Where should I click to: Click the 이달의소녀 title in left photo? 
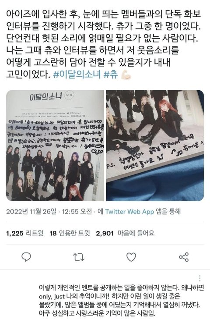(x=45, y=96)
